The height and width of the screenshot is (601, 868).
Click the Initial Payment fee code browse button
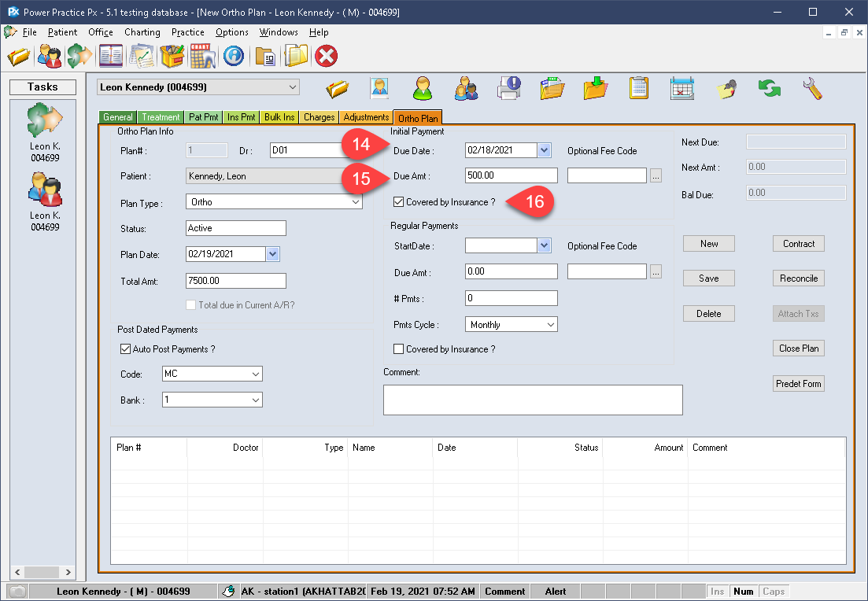656,176
